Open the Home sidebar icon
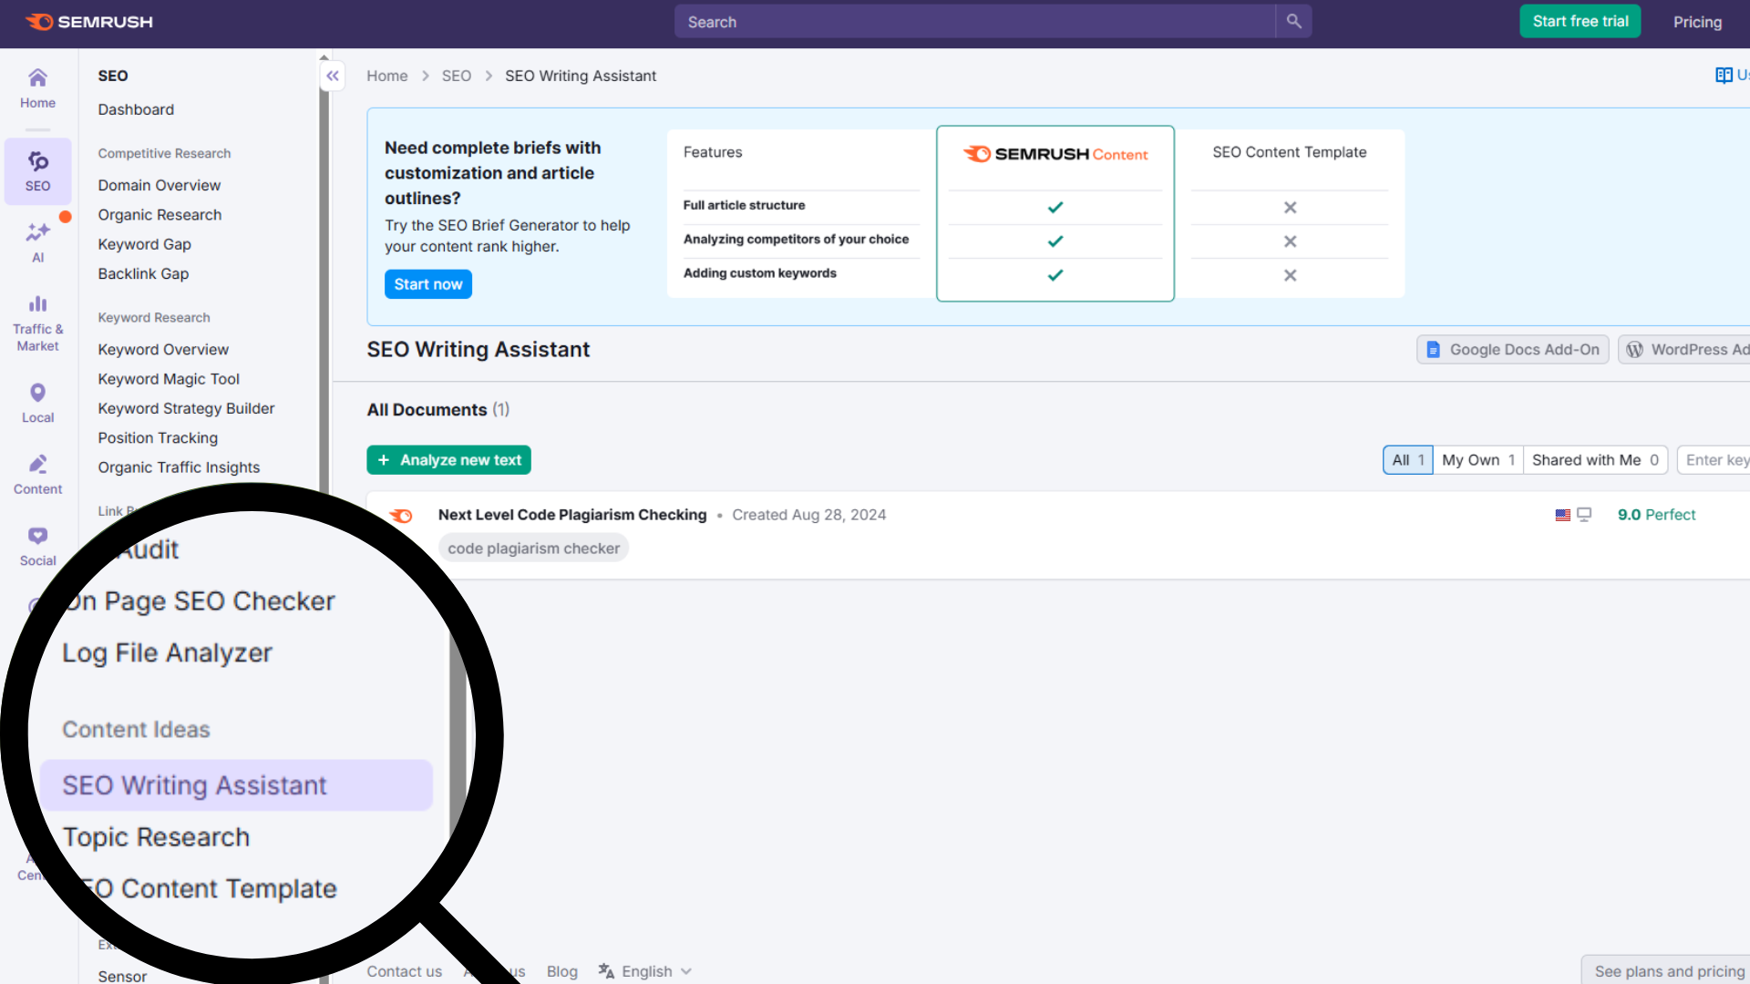 pyautogui.click(x=37, y=87)
